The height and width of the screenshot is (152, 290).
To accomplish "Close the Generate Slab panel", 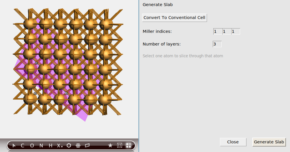I will coord(233,142).
